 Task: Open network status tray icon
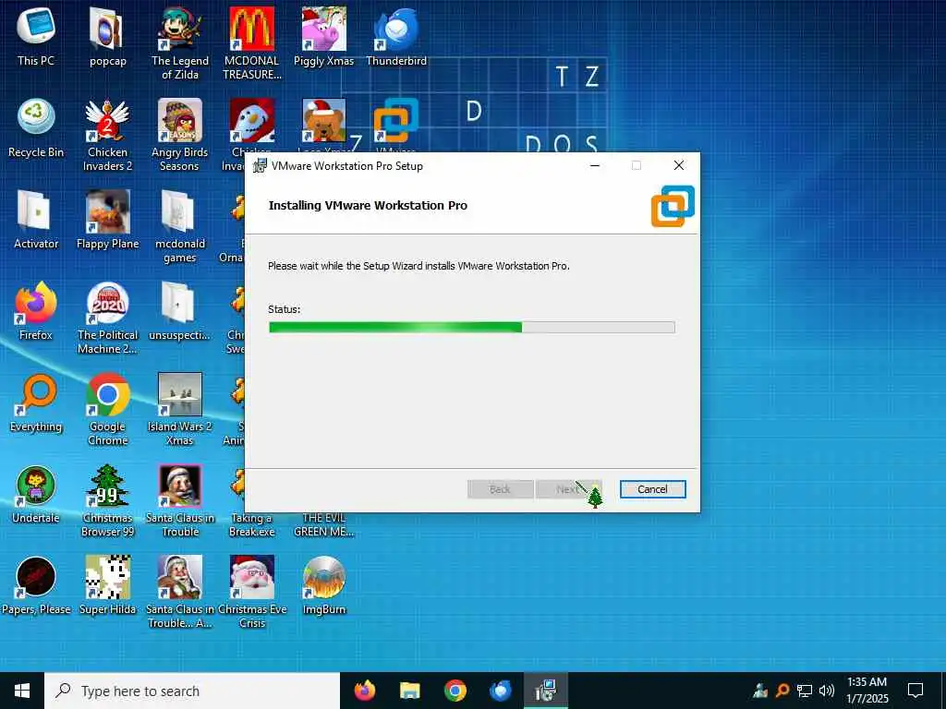(x=805, y=691)
